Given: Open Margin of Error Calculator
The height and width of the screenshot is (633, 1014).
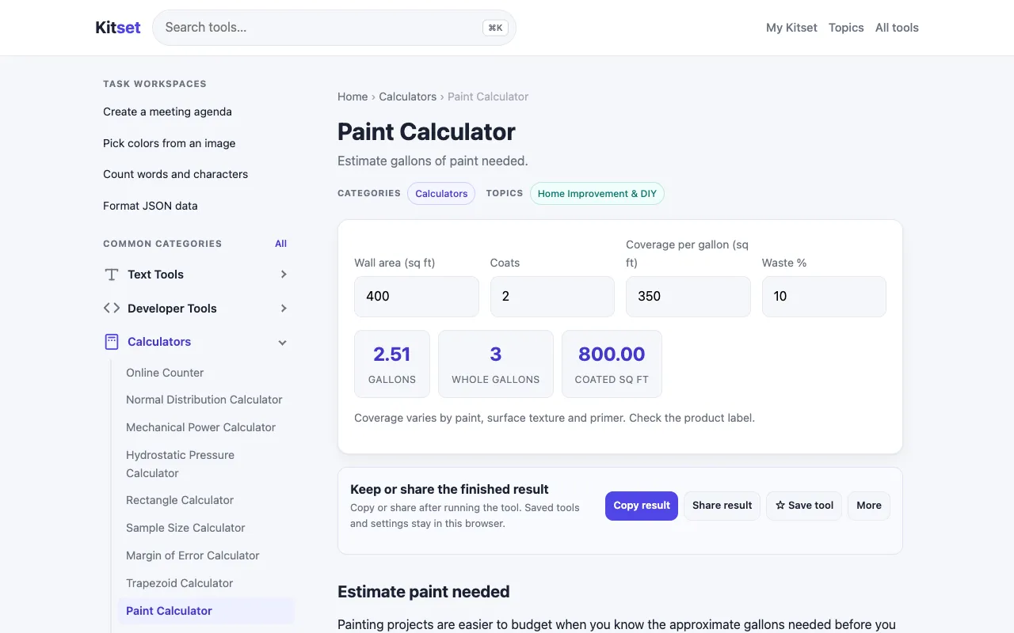Looking at the screenshot, I should coord(193,555).
